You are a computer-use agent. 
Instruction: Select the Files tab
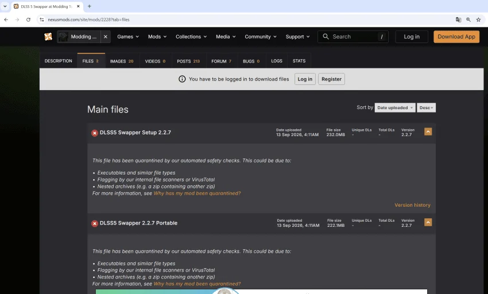pyautogui.click(x=91, y=61)
